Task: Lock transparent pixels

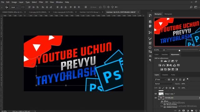Action: coord(160,88)
